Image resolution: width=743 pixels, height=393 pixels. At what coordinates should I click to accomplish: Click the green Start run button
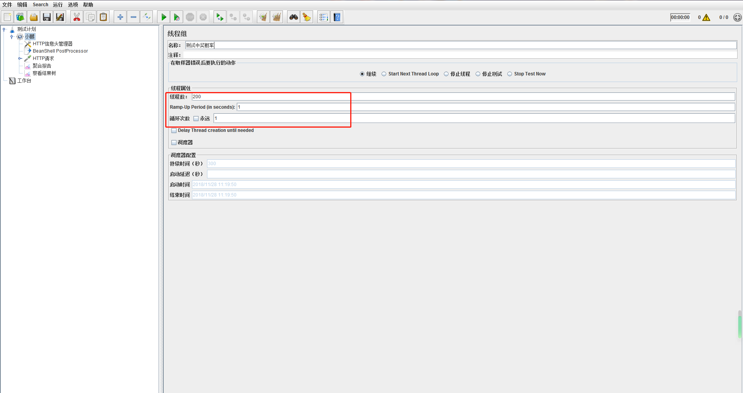coord(164,17)
